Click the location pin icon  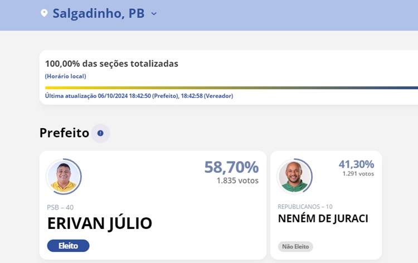pyautogui.click(x=44, y=13)
